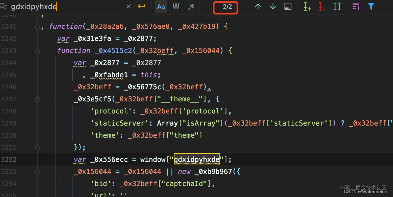The image size is (393, 197).
Task: Click the new line icon in search field
Action: [x=141, y=6]
